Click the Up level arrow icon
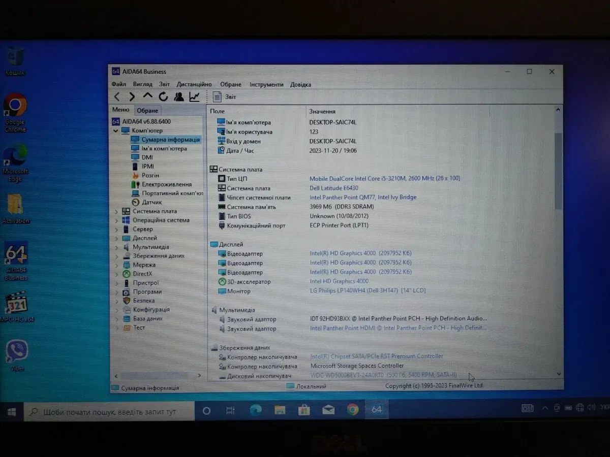The width and height of the screenshot is (610, 457). (147, 96)
